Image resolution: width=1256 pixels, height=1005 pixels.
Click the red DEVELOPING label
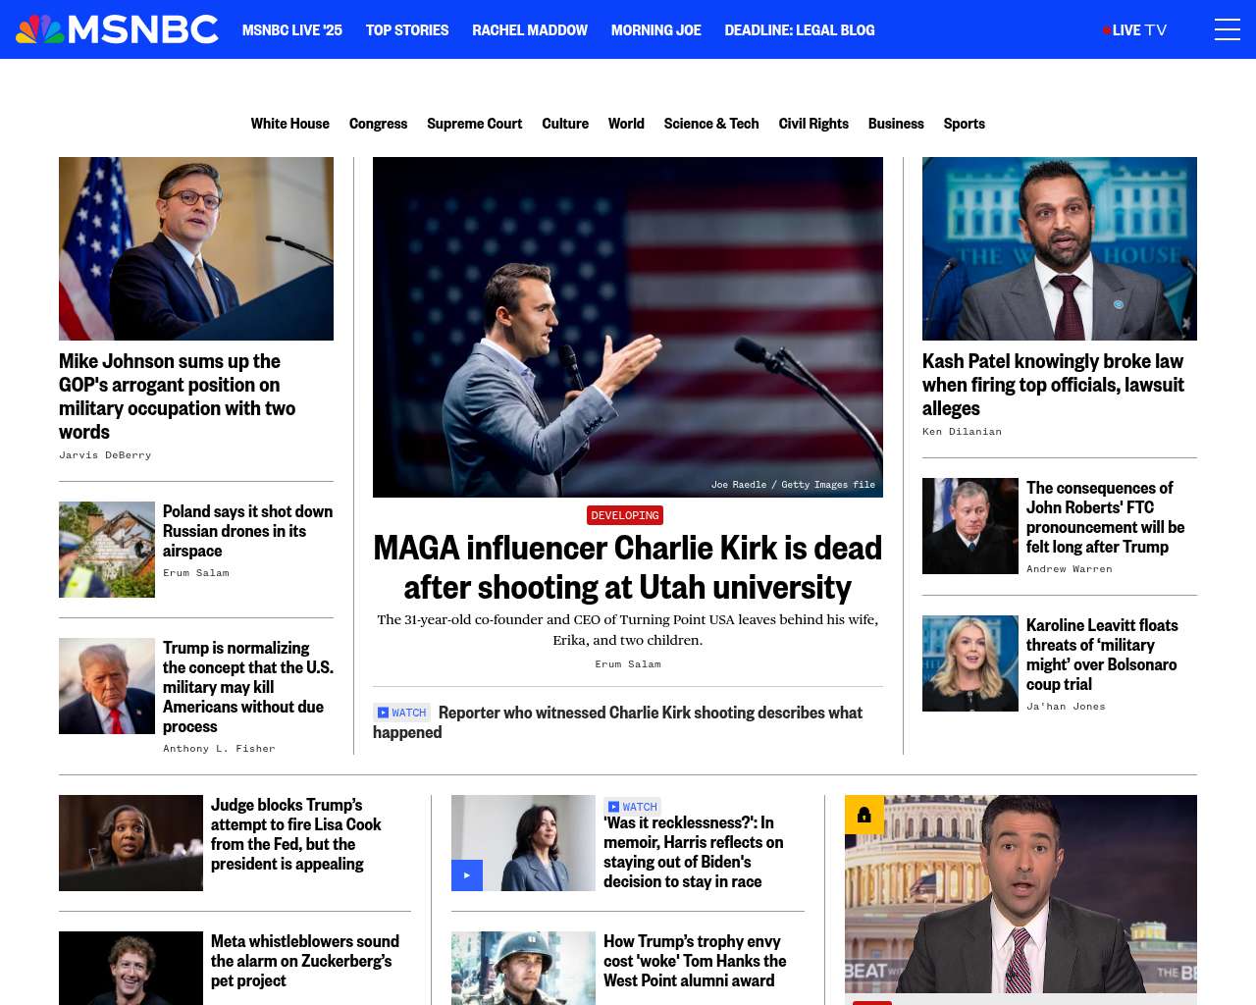point(625,515)
